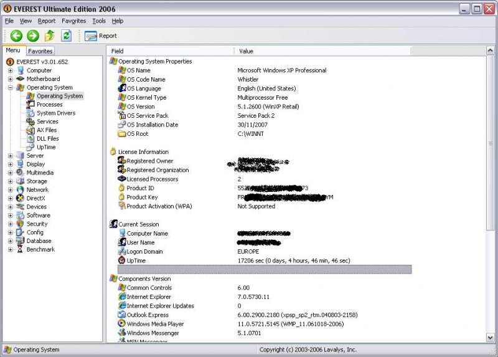Viewport: 498px width, 357px height.
Task: Open the View menu
Action: pyautogui.click(x=26, y=21)
